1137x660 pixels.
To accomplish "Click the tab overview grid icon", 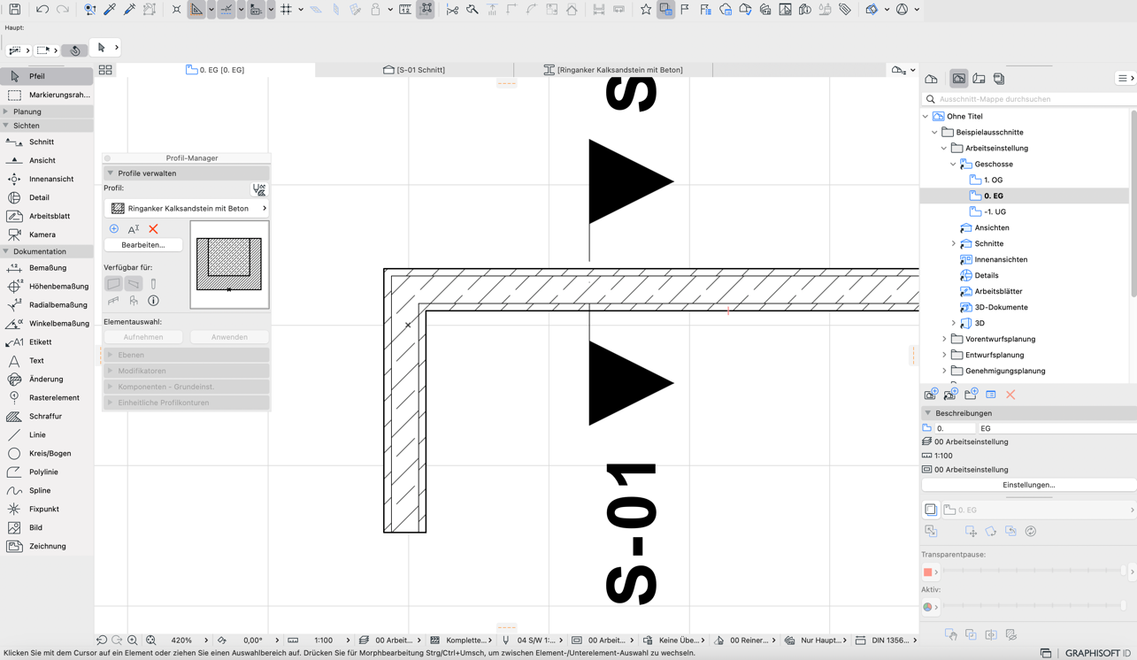I will click(105, 70).
